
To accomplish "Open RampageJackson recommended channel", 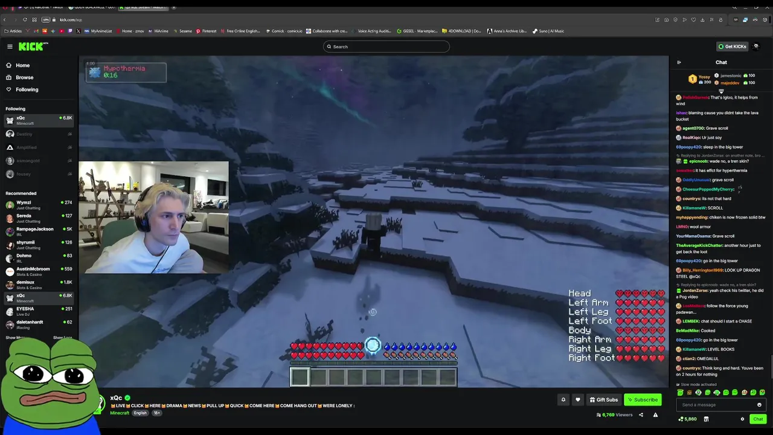I will tap(39, 232).
